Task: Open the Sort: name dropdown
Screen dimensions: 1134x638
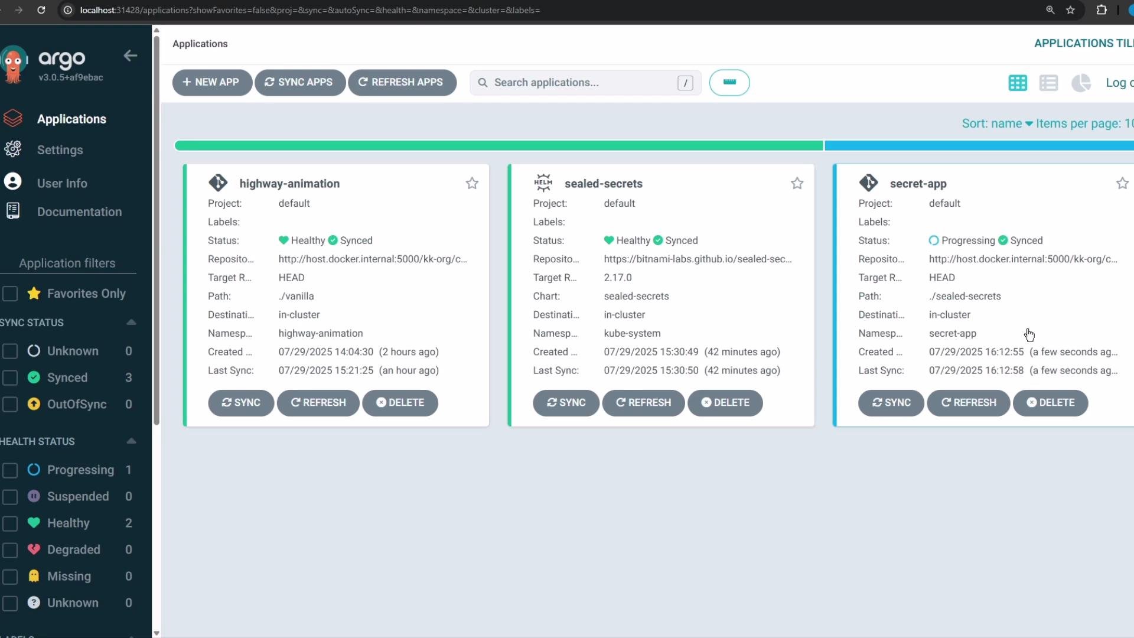Action: [x=997, y=123]
